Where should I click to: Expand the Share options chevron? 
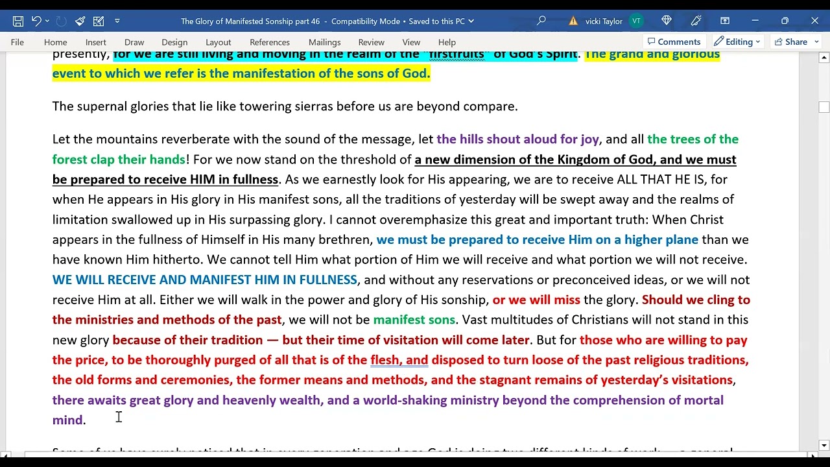(816, 42)
